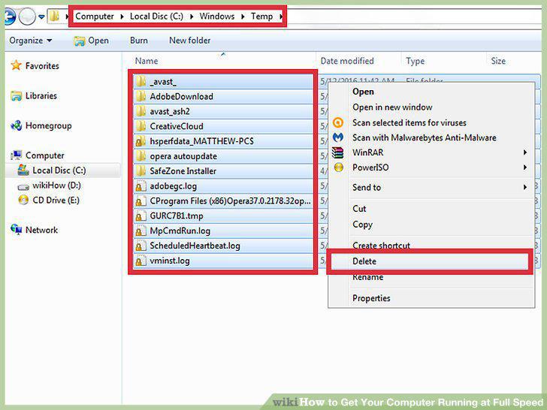The width and height of the screenshot is (547, 410).
Task: Click the locked hsperfdata_MATTHEW-PC$ folder icon
Action: pyautogui.click(x=141, y=141)
